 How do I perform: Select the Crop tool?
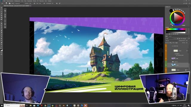click(1, 15)
